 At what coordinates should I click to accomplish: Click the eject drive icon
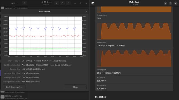pyautogui.click(x=56, y=3)
